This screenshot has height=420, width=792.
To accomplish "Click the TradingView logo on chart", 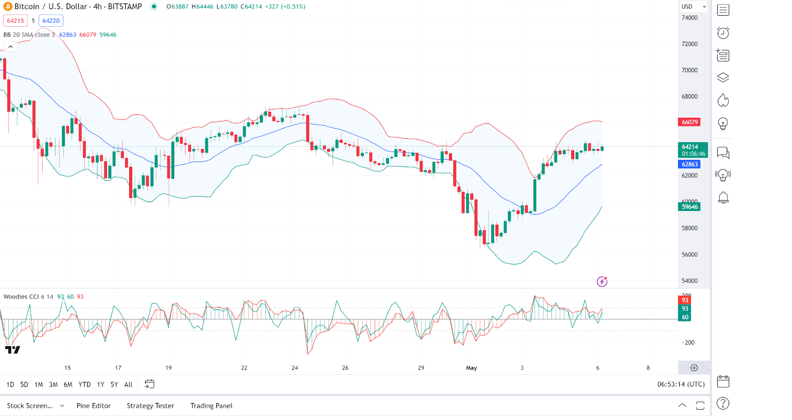I will (12, 350).
